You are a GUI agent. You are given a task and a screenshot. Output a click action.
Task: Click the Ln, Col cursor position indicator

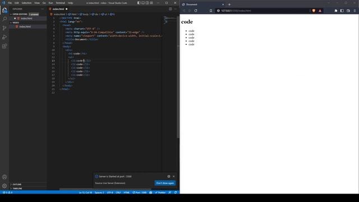(85, 192)
